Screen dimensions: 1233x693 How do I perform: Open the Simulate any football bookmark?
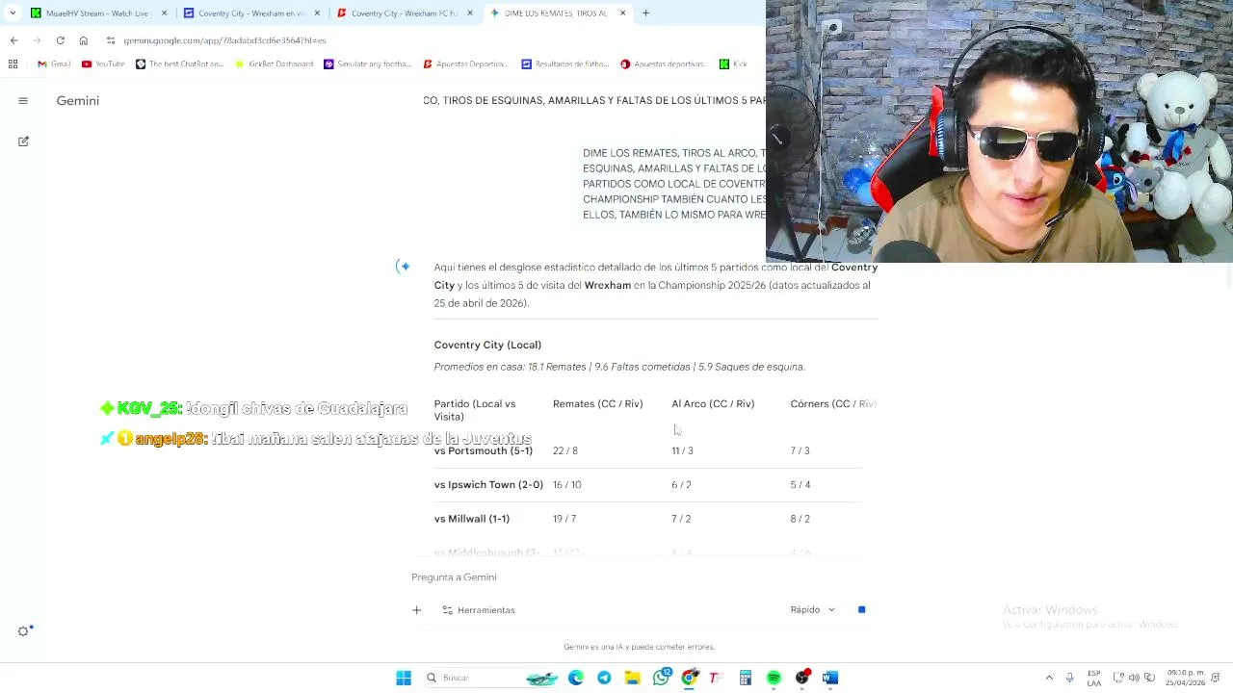pyautogui.click(x=368, y=64)
